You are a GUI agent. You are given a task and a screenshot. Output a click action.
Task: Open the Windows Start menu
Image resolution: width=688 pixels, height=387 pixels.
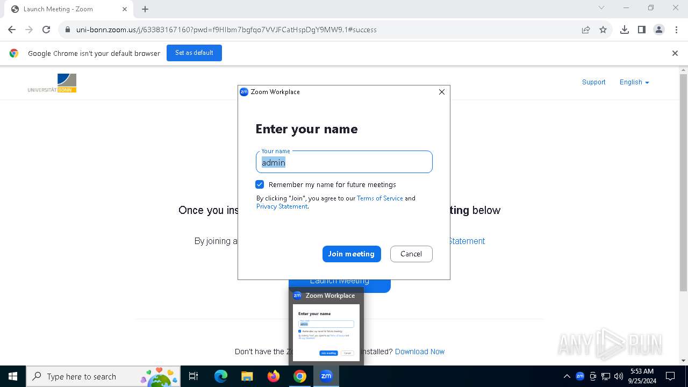point(13,376)
